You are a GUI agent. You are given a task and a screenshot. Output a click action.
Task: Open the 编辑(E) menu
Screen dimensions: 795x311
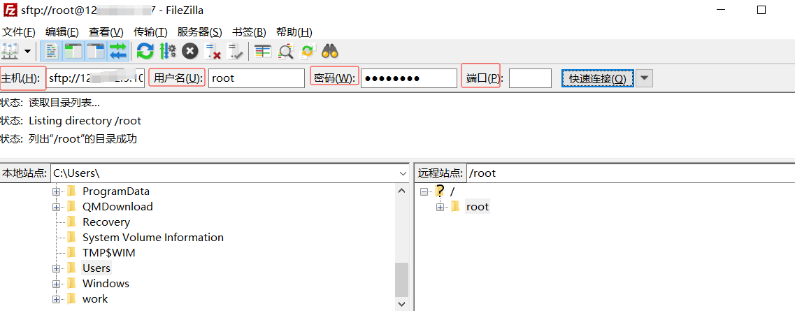click(62, 32)
